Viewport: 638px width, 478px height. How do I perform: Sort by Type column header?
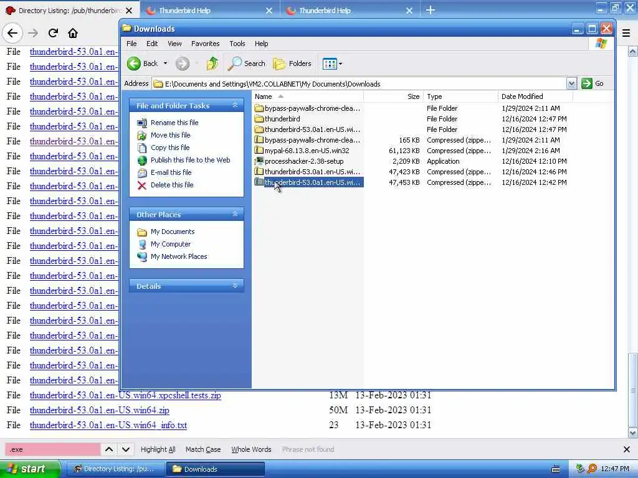[460, 96]
